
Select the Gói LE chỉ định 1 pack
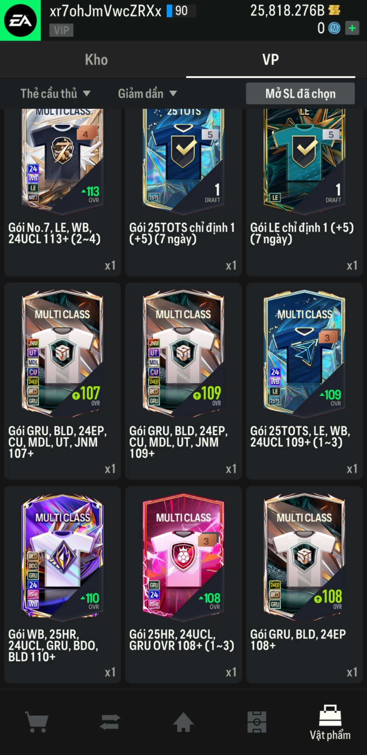click(x=304, y=192)
